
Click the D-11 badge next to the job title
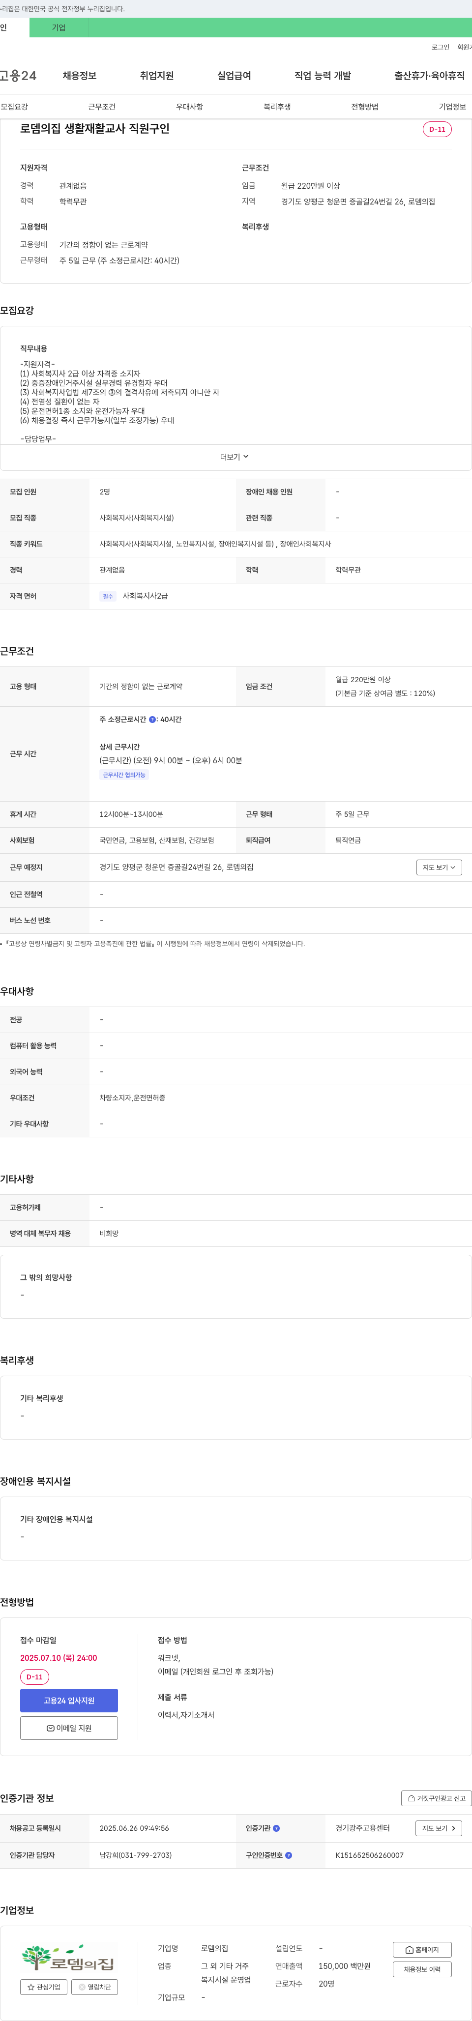437,129
